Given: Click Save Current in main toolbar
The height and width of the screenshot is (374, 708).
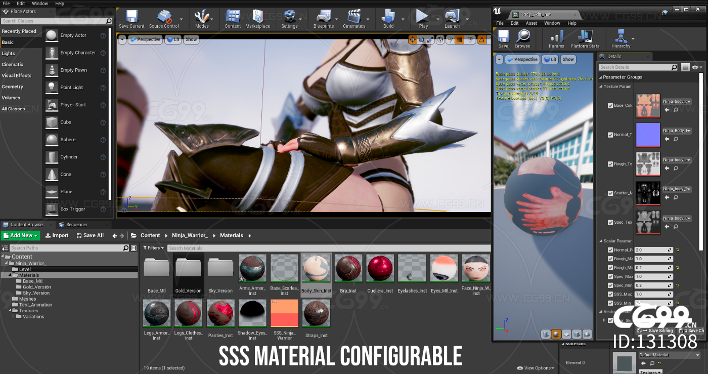Looking at the screenshot, I should [131, 19].
